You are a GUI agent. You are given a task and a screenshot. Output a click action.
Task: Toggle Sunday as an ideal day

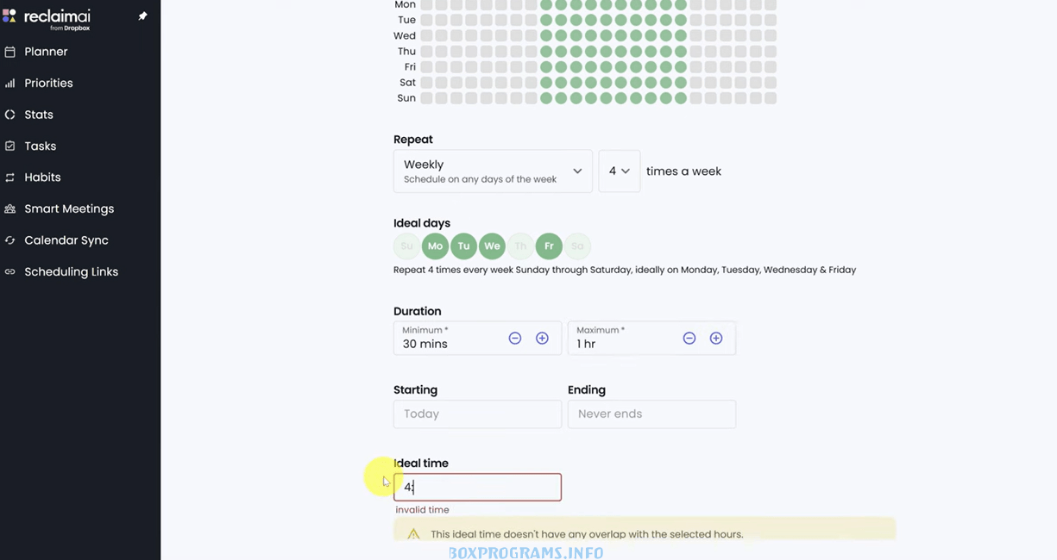coord(406,246)
